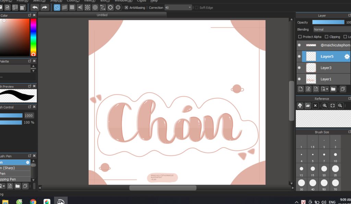Screen dimensions: 351x204
Task: Redo the action with the toolbar arrow
Action: point(45,8)
